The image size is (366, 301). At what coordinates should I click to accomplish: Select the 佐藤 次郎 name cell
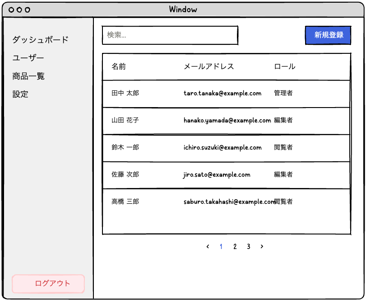click(125, 174)
